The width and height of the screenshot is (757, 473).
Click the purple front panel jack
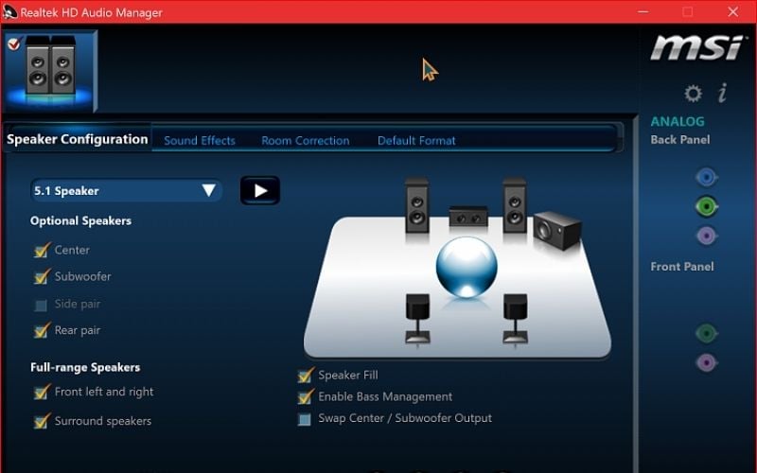click(x=706, y=362)
